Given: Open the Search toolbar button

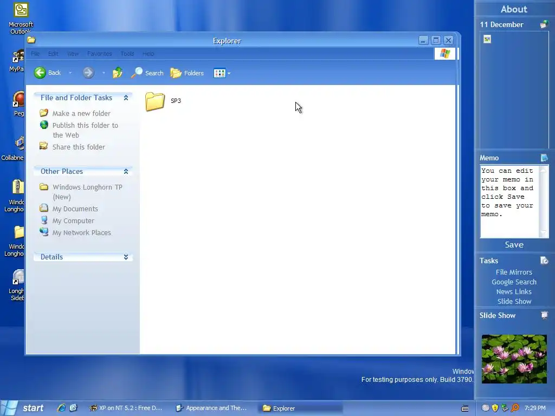Looking at the screenshot, I should (x=147, y=73).
